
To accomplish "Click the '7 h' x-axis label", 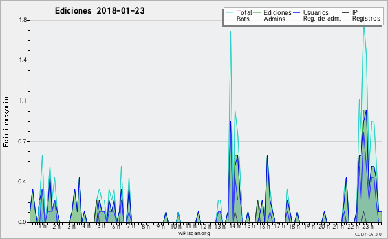I will click(x=131, y=226).
